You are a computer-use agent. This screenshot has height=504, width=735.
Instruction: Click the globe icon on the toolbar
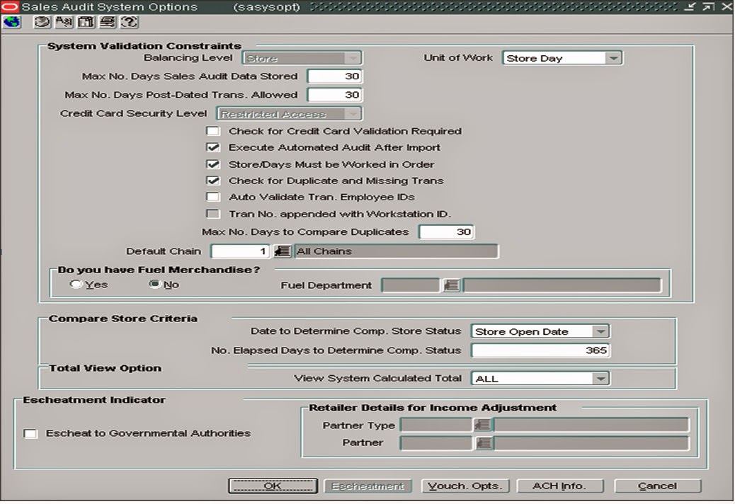pos(11,22)
